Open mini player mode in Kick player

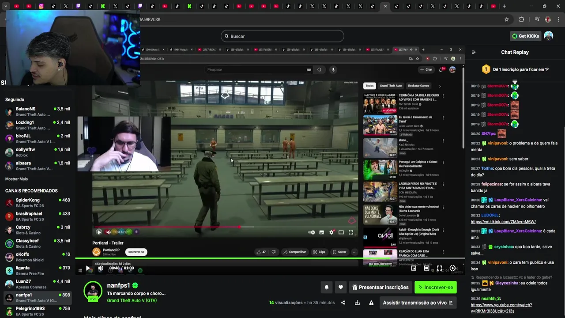414,268
